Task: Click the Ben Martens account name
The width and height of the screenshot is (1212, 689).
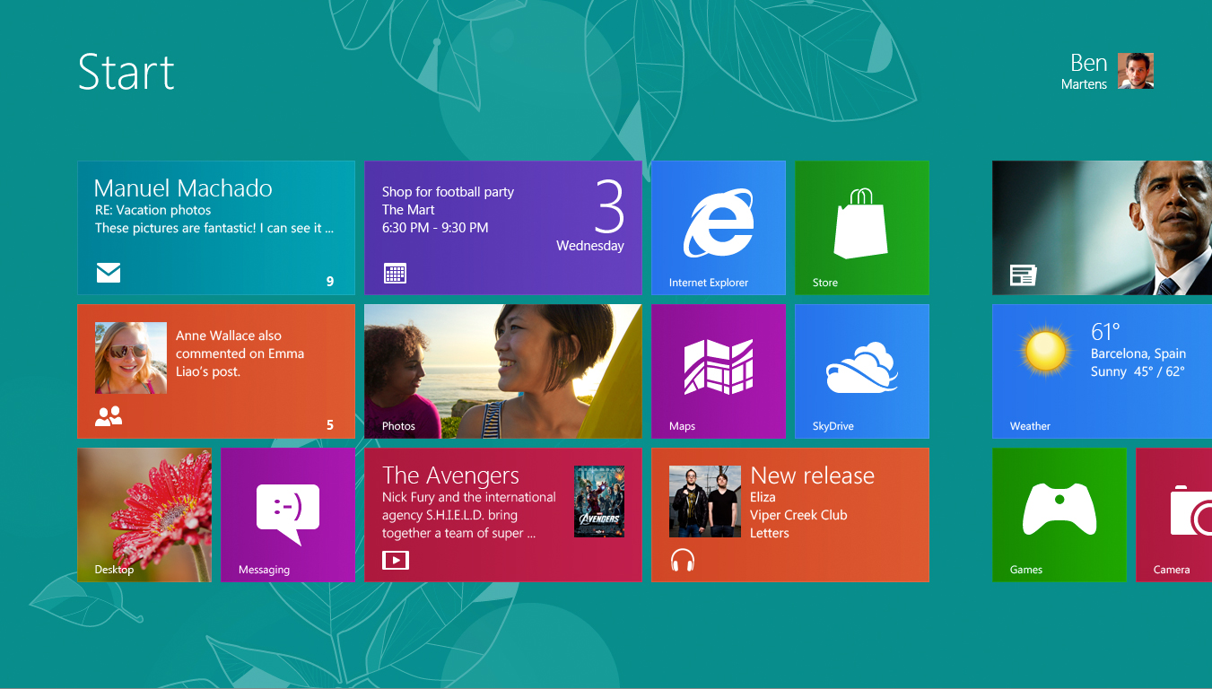Action: click(1086, 72)
